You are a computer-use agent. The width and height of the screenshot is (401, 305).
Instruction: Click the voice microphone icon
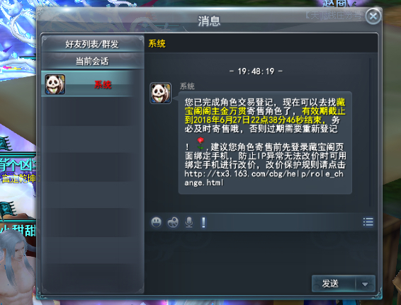[189, 222]
